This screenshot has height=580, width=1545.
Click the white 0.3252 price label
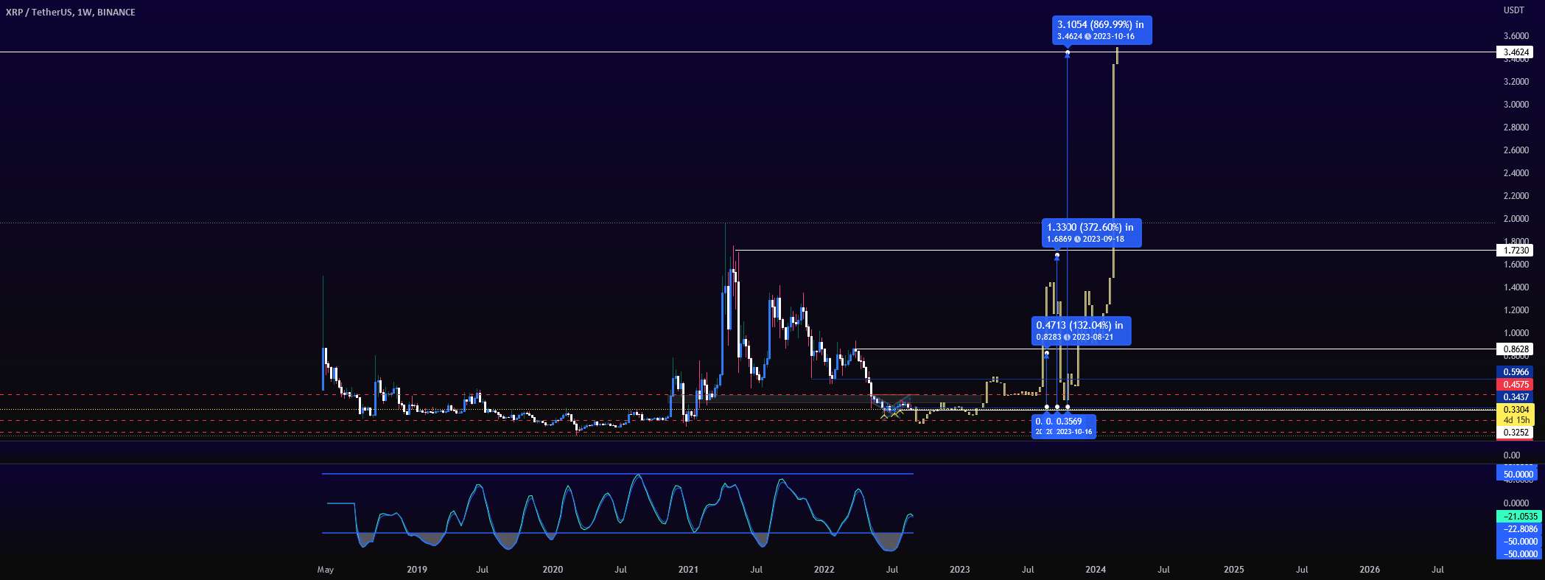click(x=1514, y=433)
